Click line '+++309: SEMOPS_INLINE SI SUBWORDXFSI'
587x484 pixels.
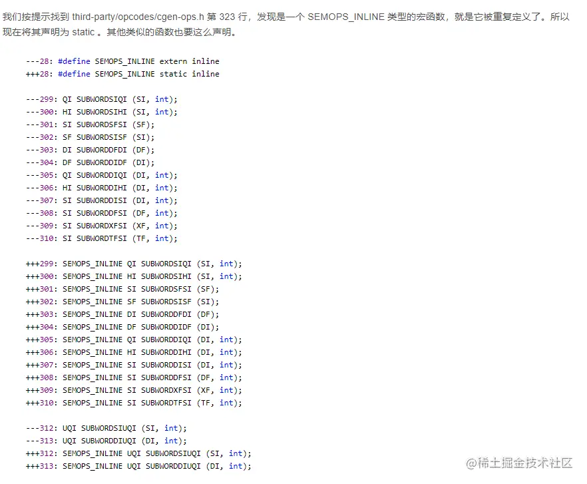(134, 390)
